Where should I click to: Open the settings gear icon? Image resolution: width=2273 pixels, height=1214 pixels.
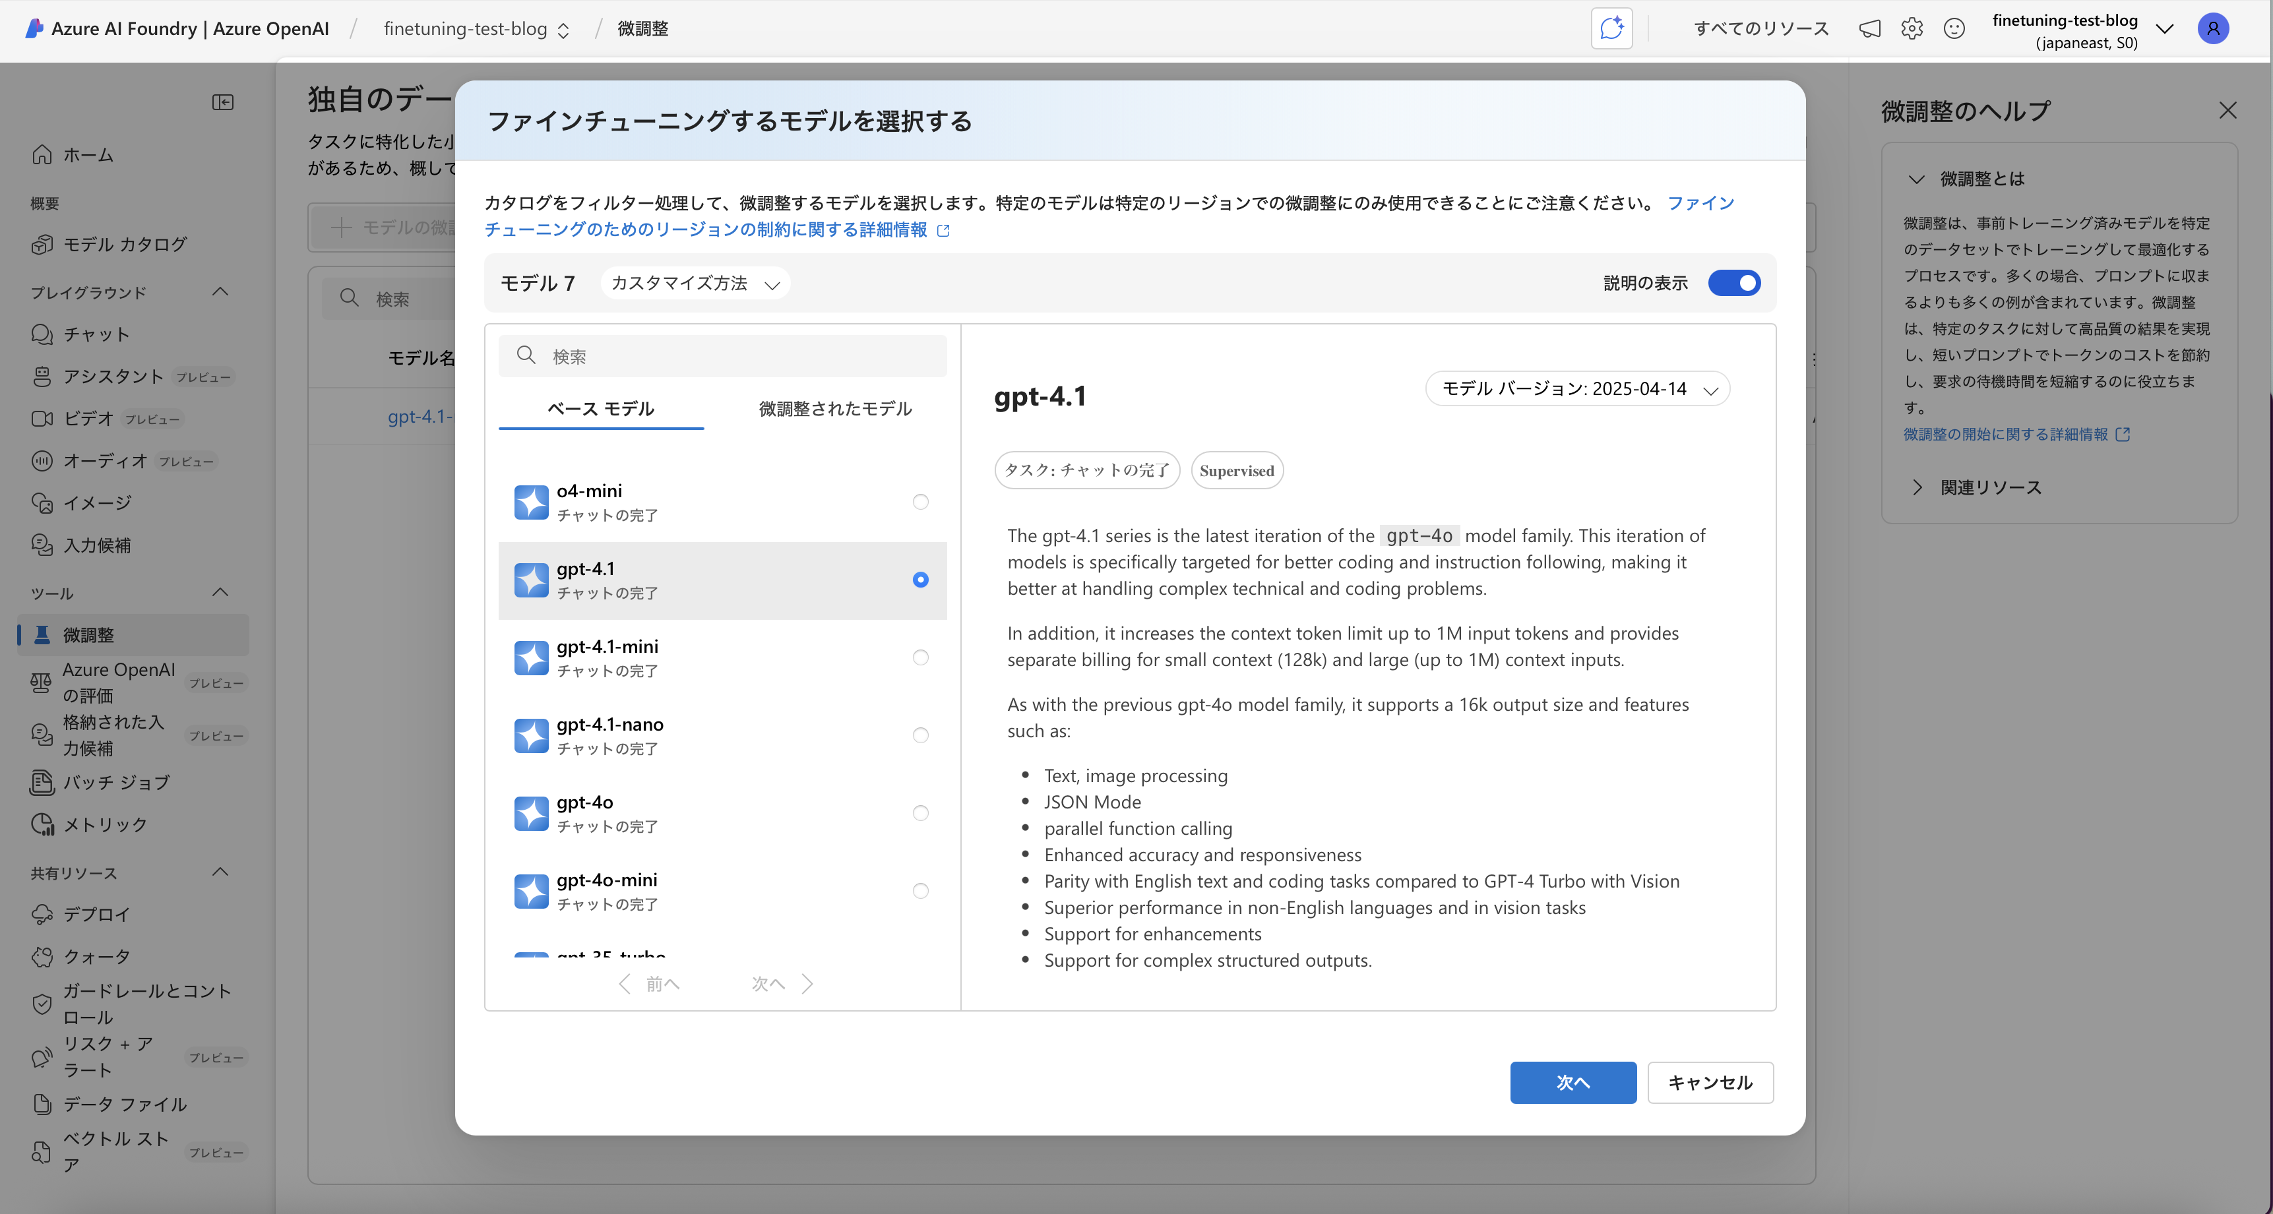(1912, 29)
